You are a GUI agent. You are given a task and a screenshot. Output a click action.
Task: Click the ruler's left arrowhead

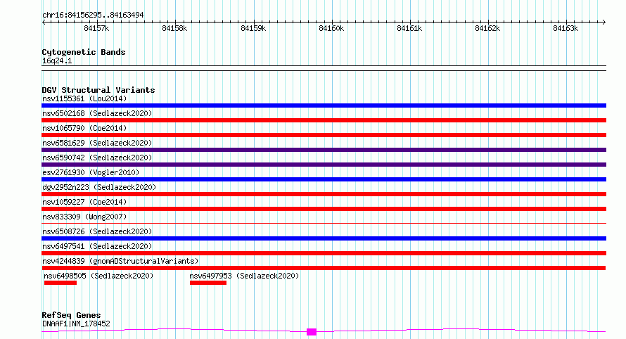point(44,23)
